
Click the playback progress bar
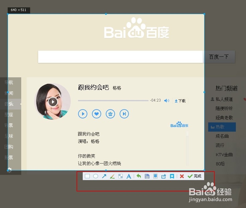tap(113, 100)
